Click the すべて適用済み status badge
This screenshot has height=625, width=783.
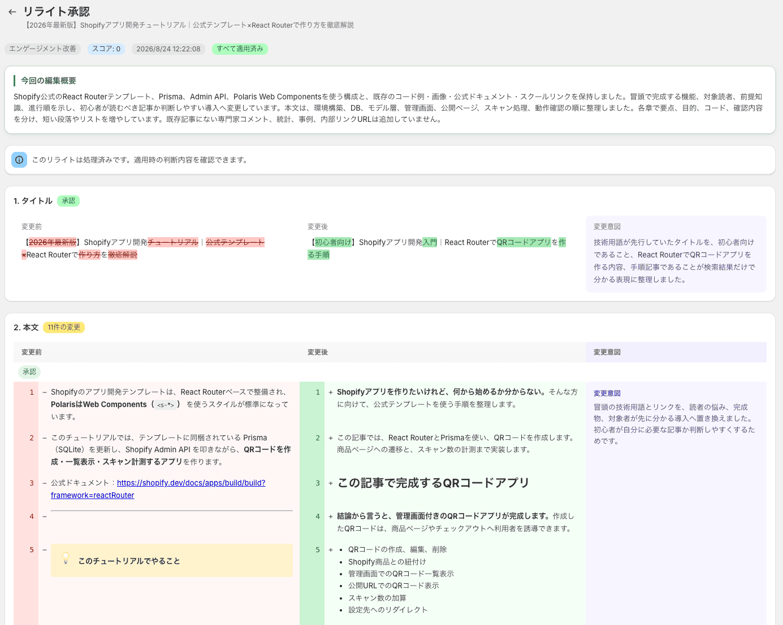[x=240, y=49]
